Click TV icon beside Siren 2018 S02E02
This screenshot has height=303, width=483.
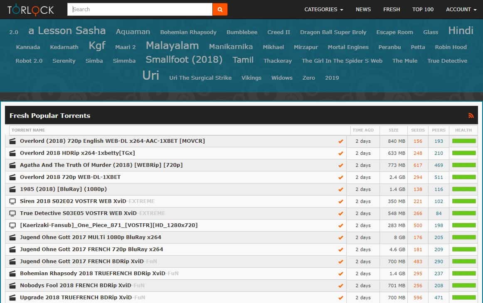[12, 201]
